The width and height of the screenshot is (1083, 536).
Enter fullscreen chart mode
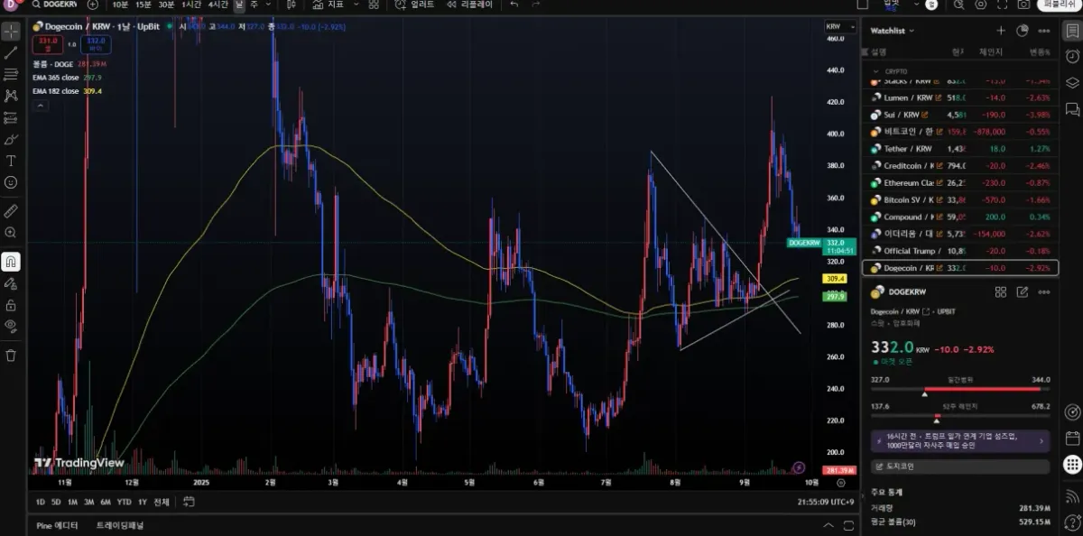(x=1003, y=5)
